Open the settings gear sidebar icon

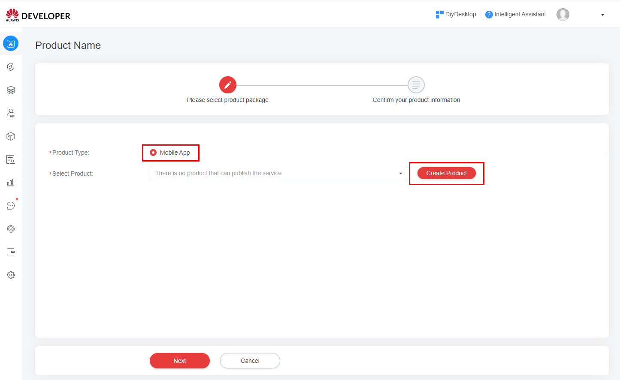click(x=11, y=275)
